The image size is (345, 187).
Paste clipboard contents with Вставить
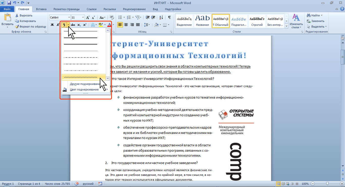pyautogui.click(x=7, y=21)
